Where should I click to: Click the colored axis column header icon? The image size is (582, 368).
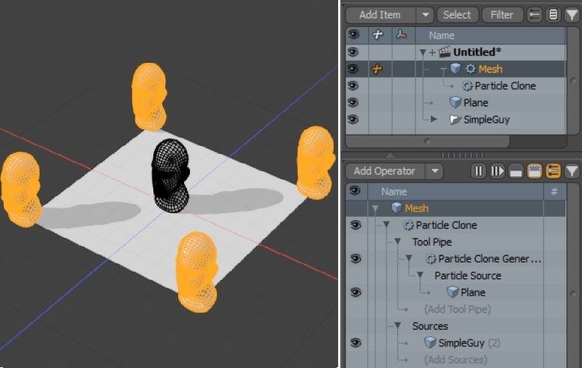click(401, 35)
